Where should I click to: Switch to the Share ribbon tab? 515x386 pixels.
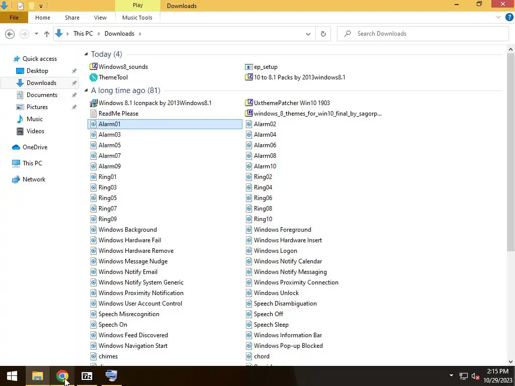[x=72, y=18]
